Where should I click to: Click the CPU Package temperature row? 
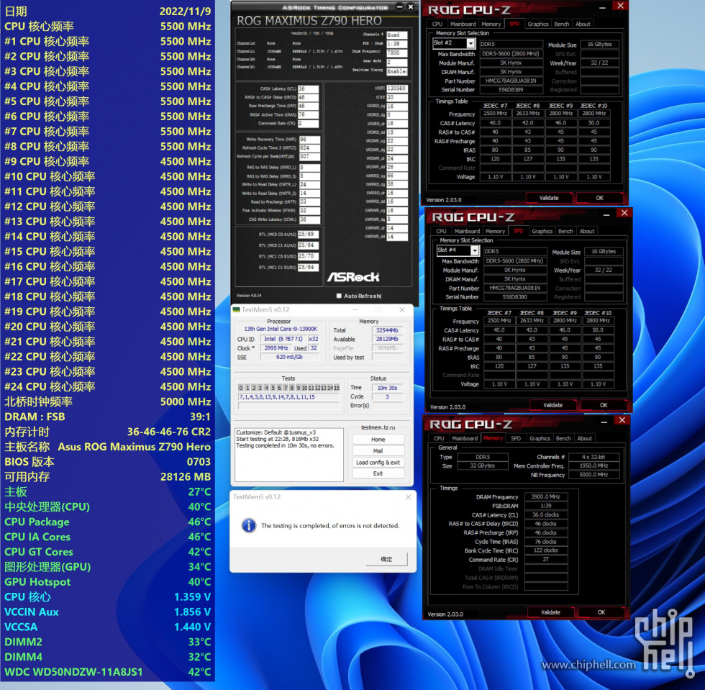pos(107,522)
